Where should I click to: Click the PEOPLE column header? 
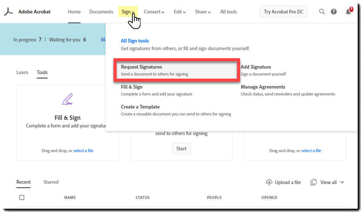214,198
